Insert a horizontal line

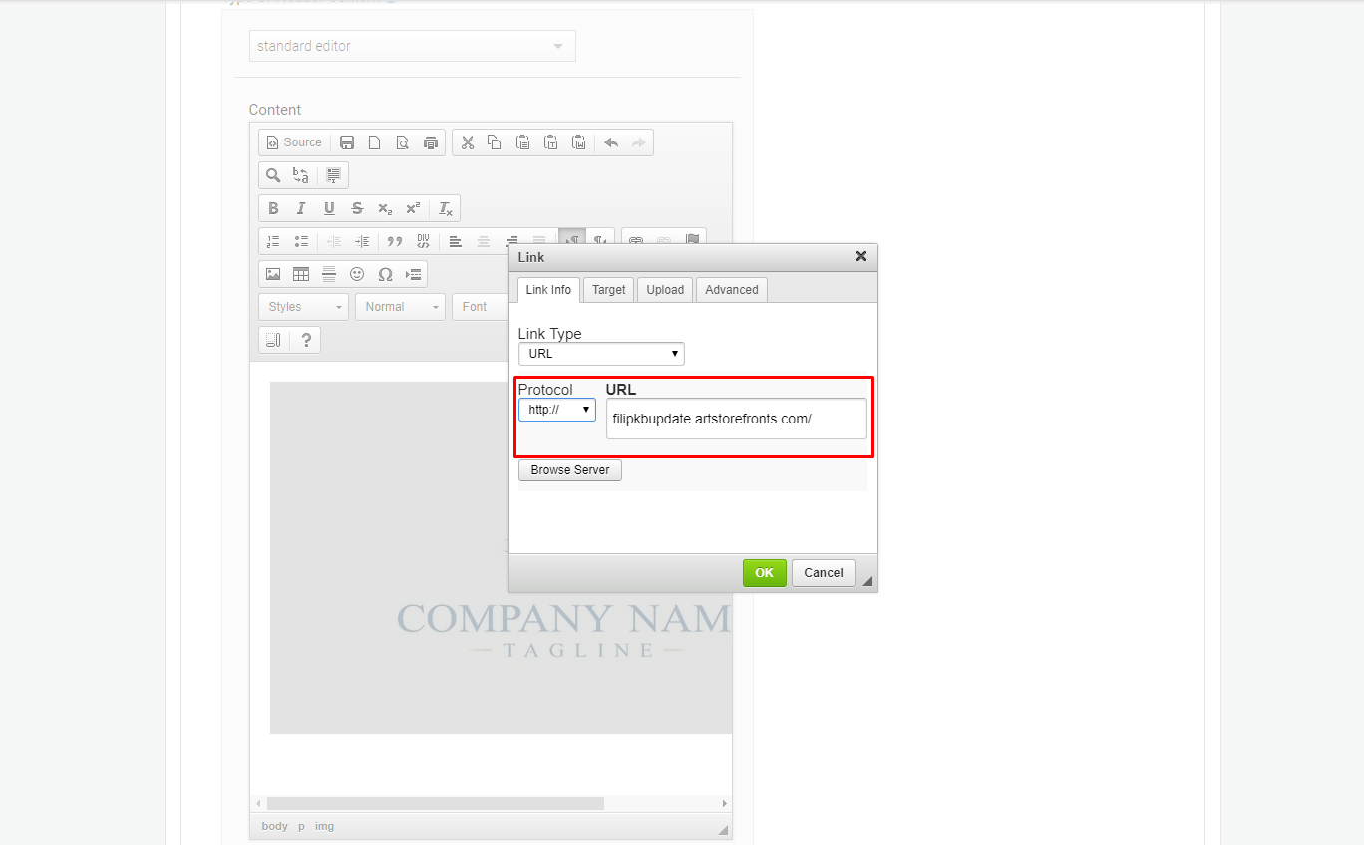[x=329, y=274]
